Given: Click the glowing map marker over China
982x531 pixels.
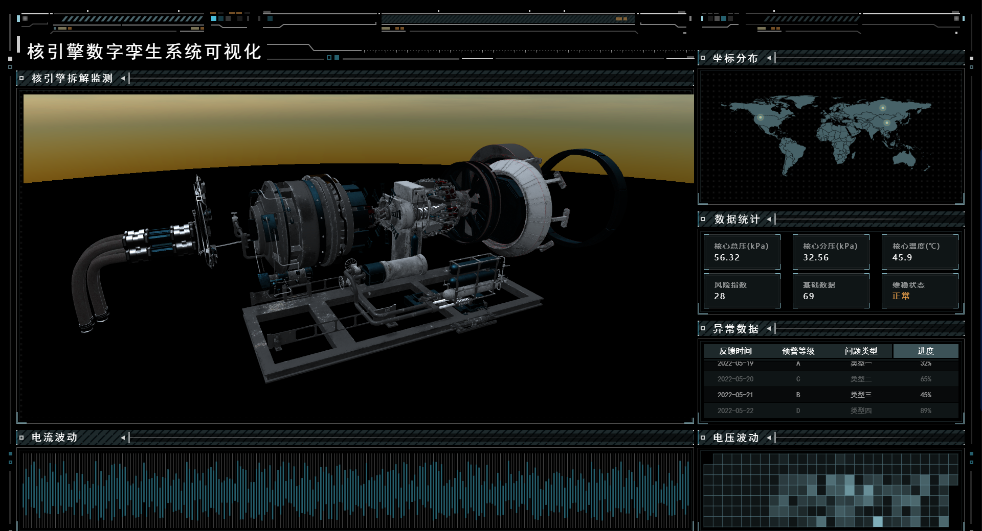Looking at the screenshot, I should (x=887, y=123).
